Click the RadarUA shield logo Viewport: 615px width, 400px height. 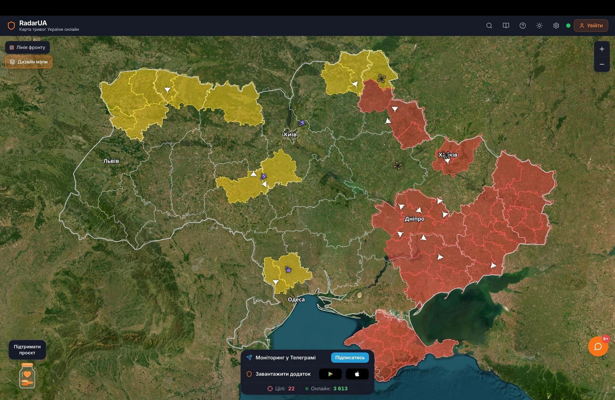(11, 26)
